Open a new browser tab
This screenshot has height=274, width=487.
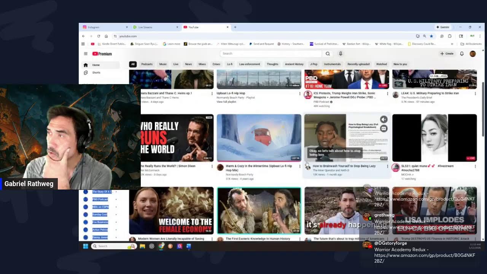click(235, 27)
